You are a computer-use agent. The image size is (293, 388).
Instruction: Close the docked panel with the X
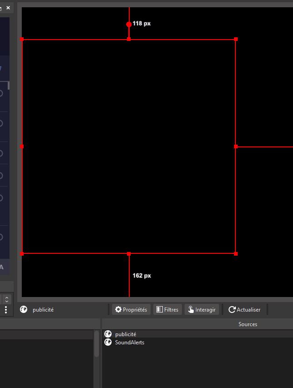tap(8, 8)
